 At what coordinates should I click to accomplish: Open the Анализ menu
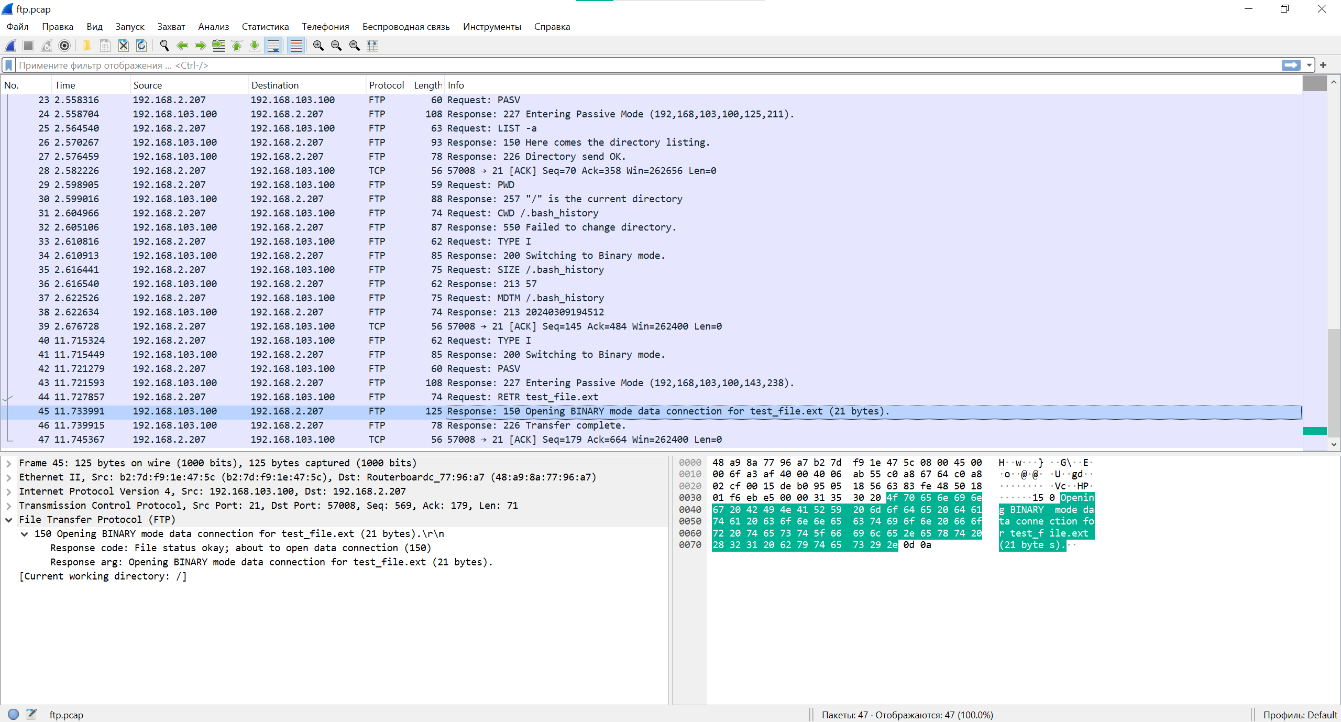tap(213, 27)
